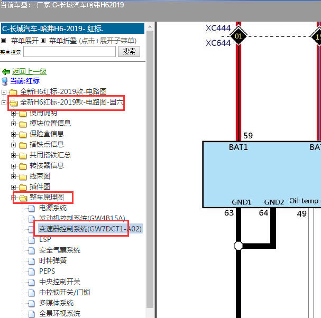The width and height of the screenshot is (321, 318).
Task: Click the computer icon beside 当前:红标
Action: pos(5,81)
